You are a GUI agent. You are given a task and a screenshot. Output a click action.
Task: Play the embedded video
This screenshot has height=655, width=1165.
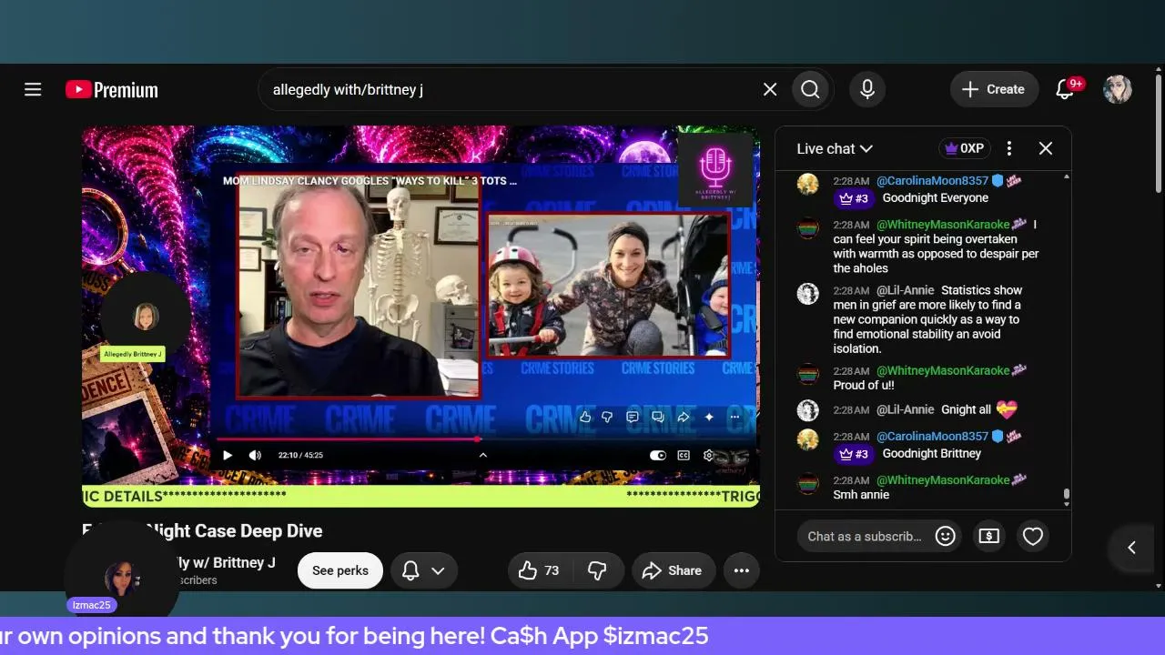coord(228,455)
